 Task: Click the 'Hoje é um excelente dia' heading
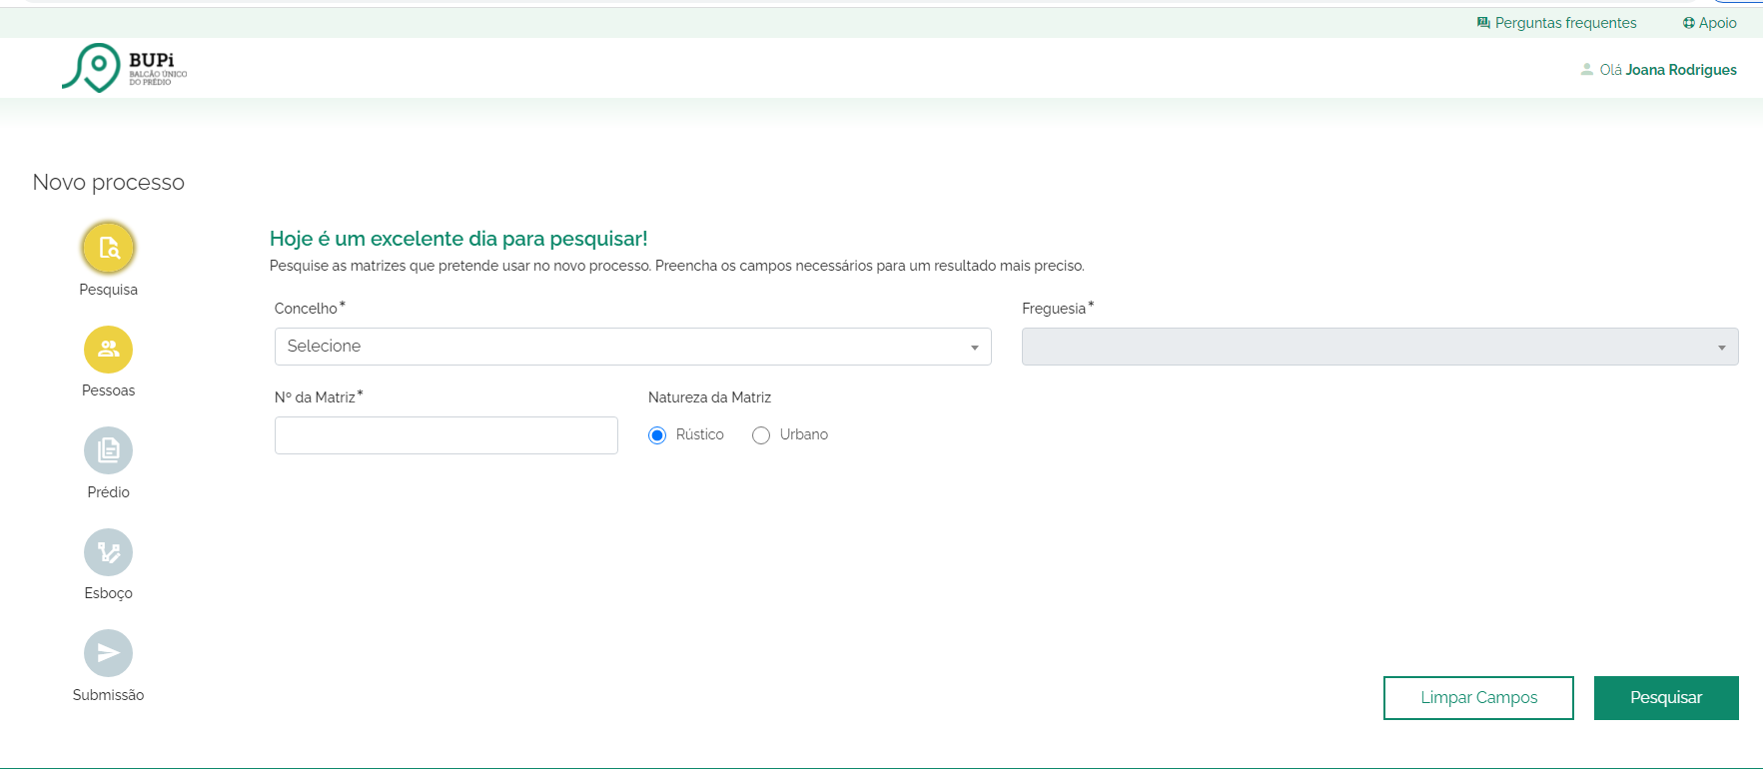[x=458, y=239]
